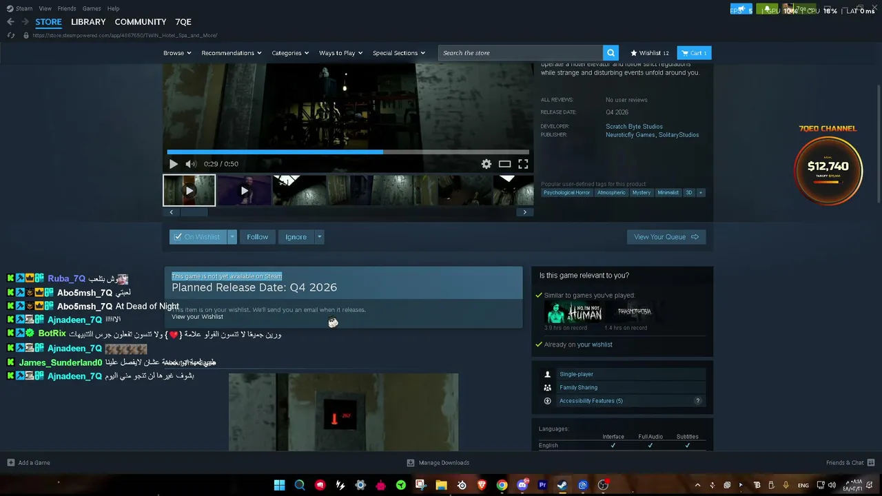Switch to the STORE tab

click(x=48, y=22)
